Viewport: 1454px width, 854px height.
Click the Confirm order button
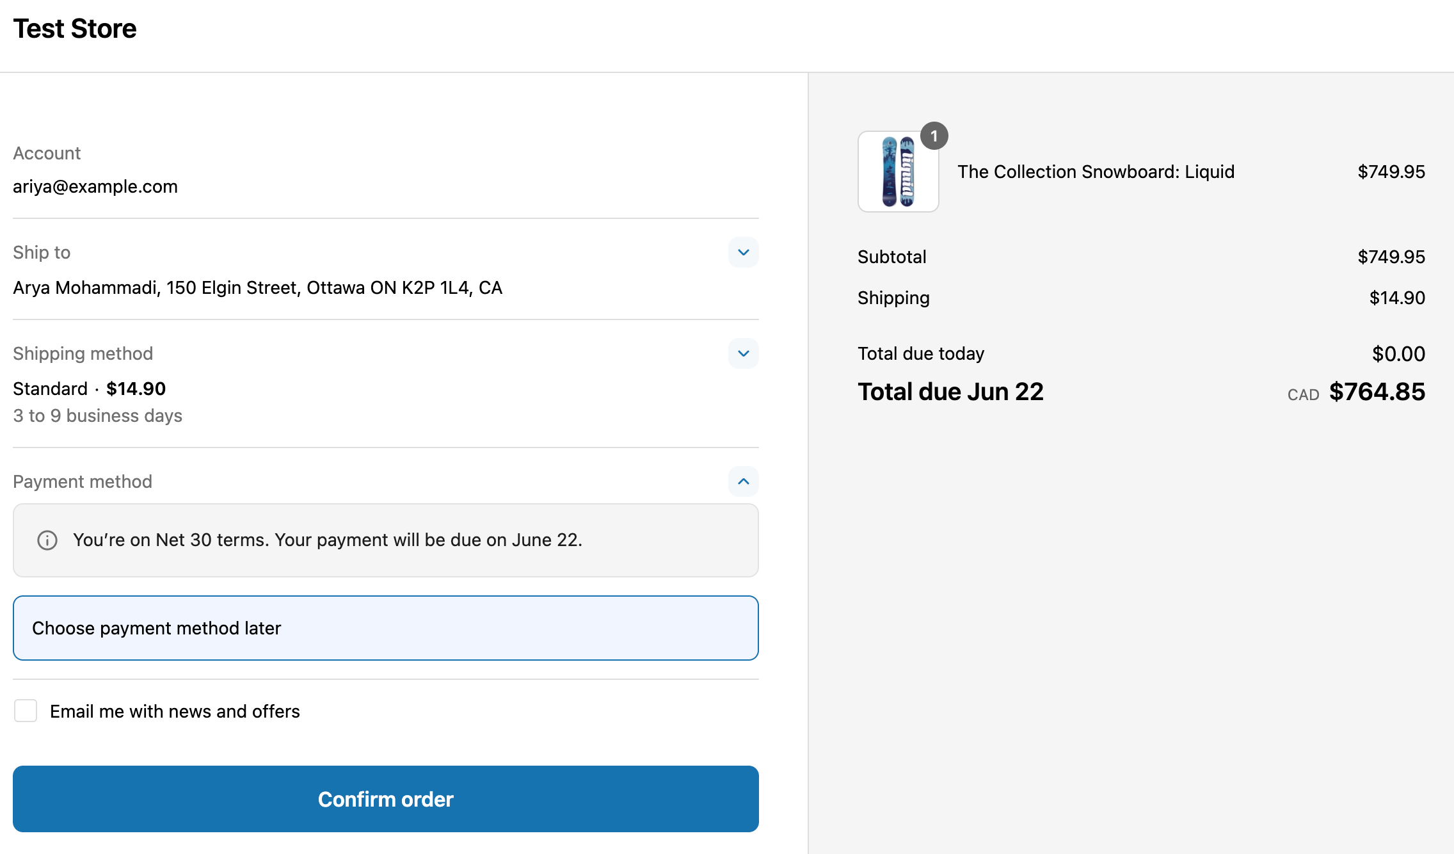click(386, 799)
